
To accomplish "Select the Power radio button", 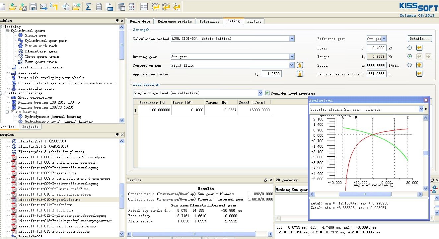I will 409,48.
